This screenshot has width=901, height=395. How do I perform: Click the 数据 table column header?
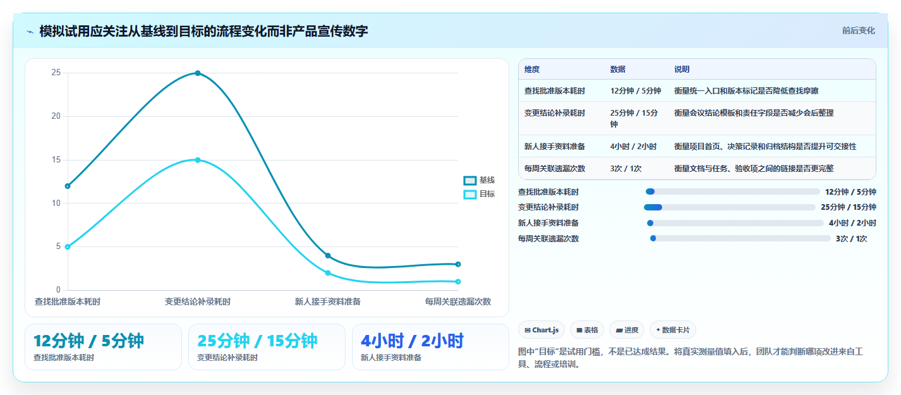tap(618, 70)
